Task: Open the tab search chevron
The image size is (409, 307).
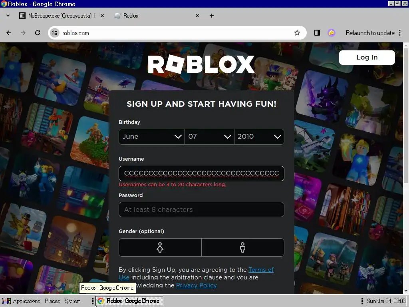Action: point(8,16)
